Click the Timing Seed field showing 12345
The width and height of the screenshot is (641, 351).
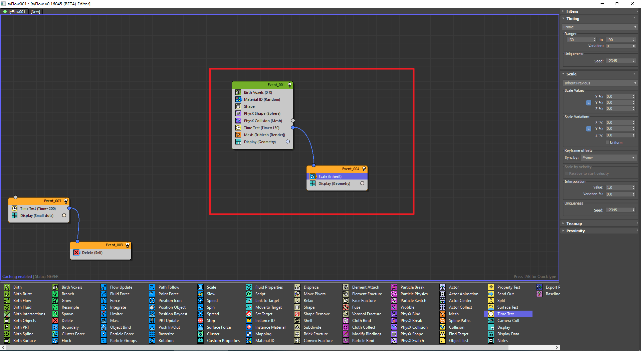(x=621, y=61)
